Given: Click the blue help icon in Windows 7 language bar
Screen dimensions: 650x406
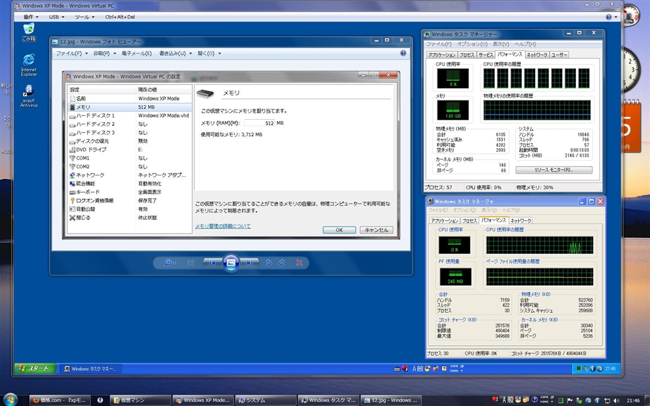Looking at the screenshot, I should [534, 400].
